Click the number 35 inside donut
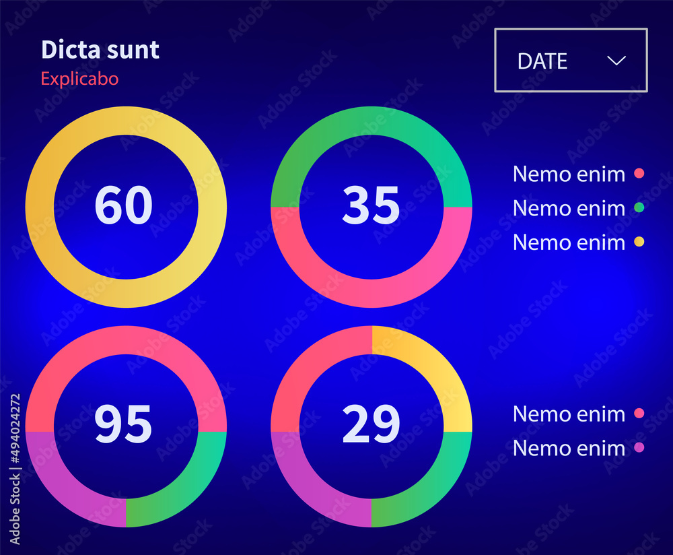 point(371,205)
